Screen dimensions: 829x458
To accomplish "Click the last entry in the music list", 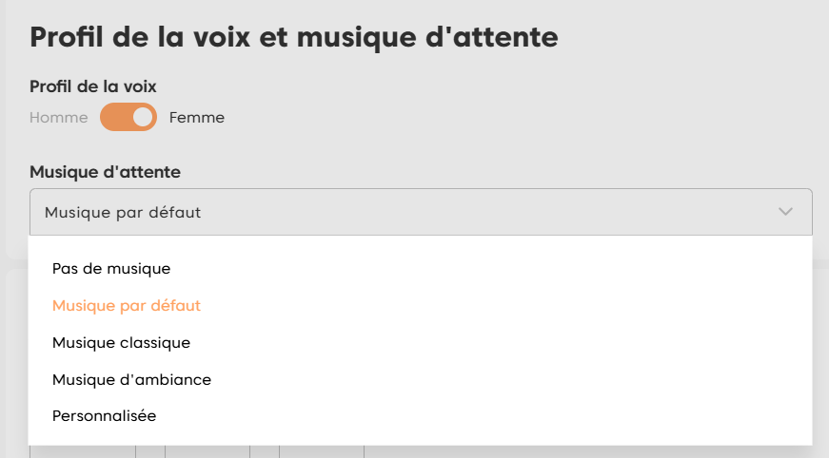I will (x=104, y=415).
